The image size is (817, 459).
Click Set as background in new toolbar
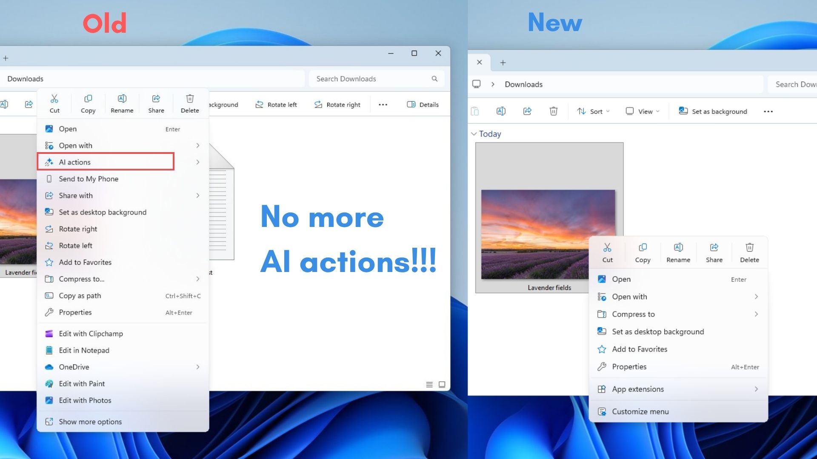(713, 111)
